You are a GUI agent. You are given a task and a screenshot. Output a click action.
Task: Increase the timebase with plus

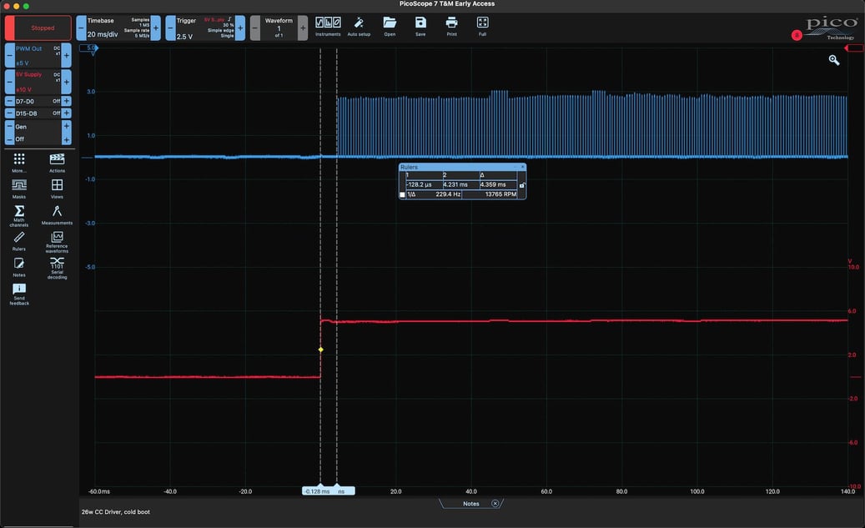coord(156,28)
